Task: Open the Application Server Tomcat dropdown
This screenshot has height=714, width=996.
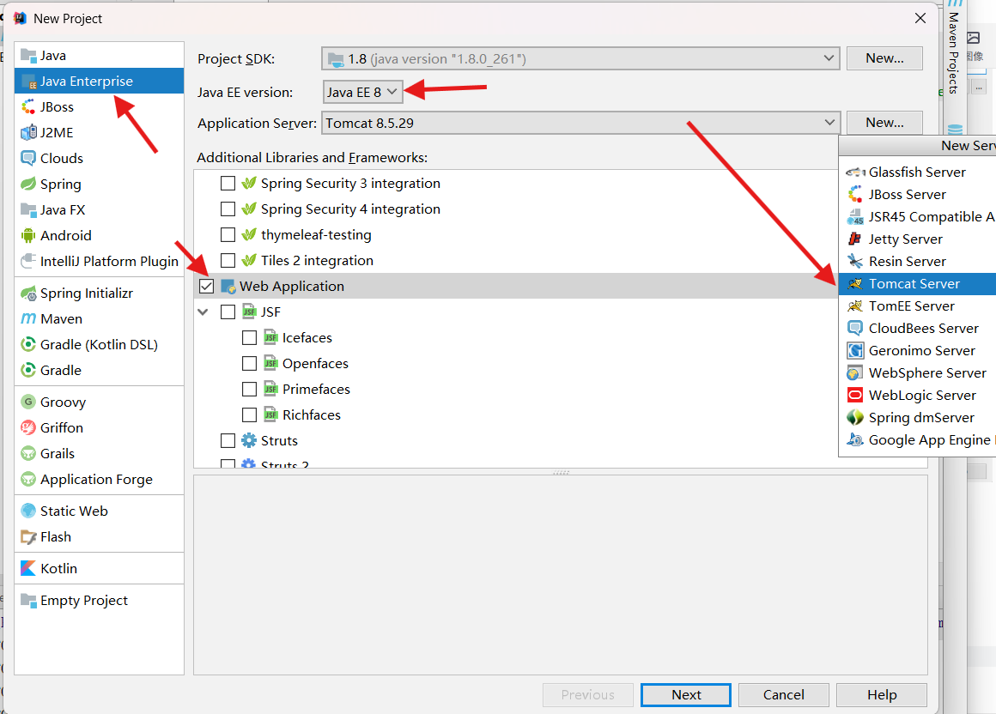Action: tap(580, 123)
